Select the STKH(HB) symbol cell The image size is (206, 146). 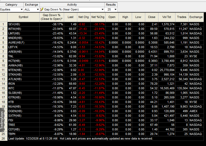23,74
